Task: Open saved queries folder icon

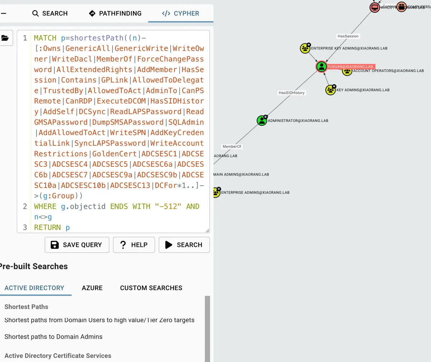Action: click(5, 38)
